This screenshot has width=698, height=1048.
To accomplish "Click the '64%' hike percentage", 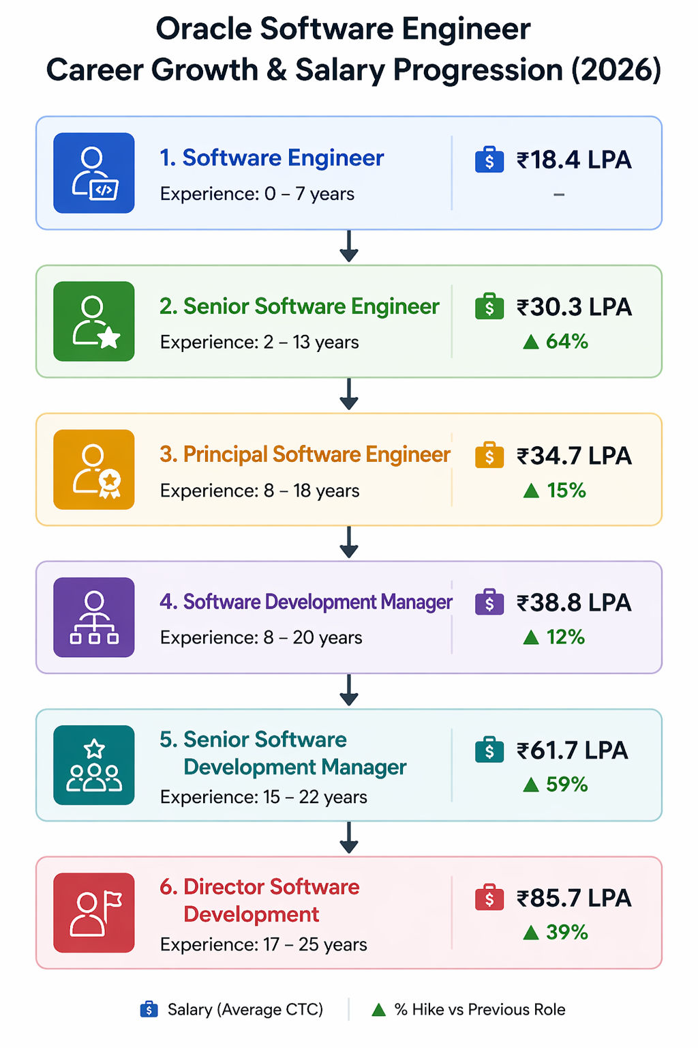I will [x=567, y=342].
